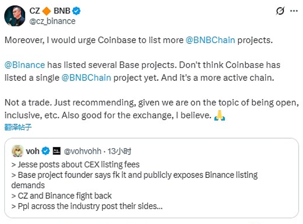Open the @vohvohh handle link
Image resolution: width=303 pixels, height=224 pixels.
(82, 151)
